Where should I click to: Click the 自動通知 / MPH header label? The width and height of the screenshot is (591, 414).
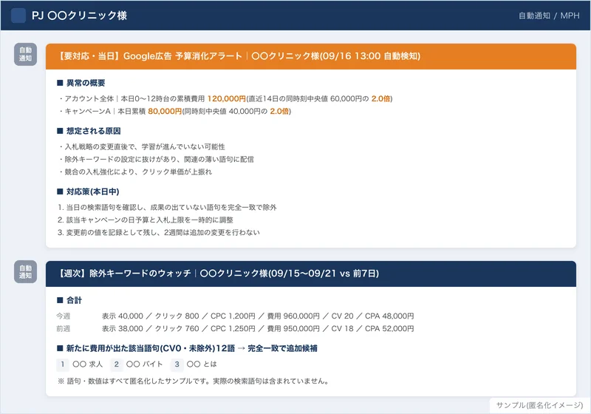(x=549, y=16)
